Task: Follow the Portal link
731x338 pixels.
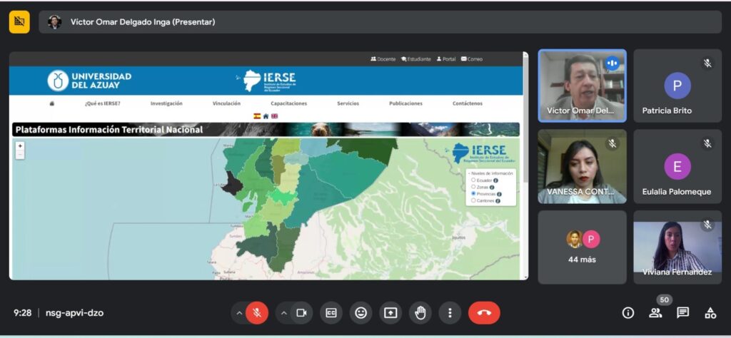Action: tap(446, 59)
